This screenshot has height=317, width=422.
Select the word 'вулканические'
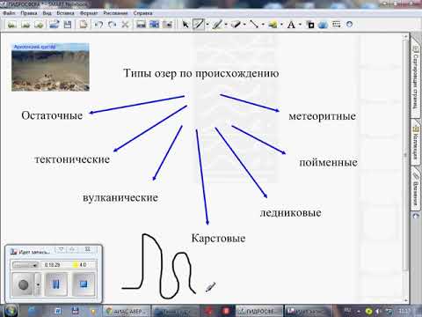(x=120, y=197)
